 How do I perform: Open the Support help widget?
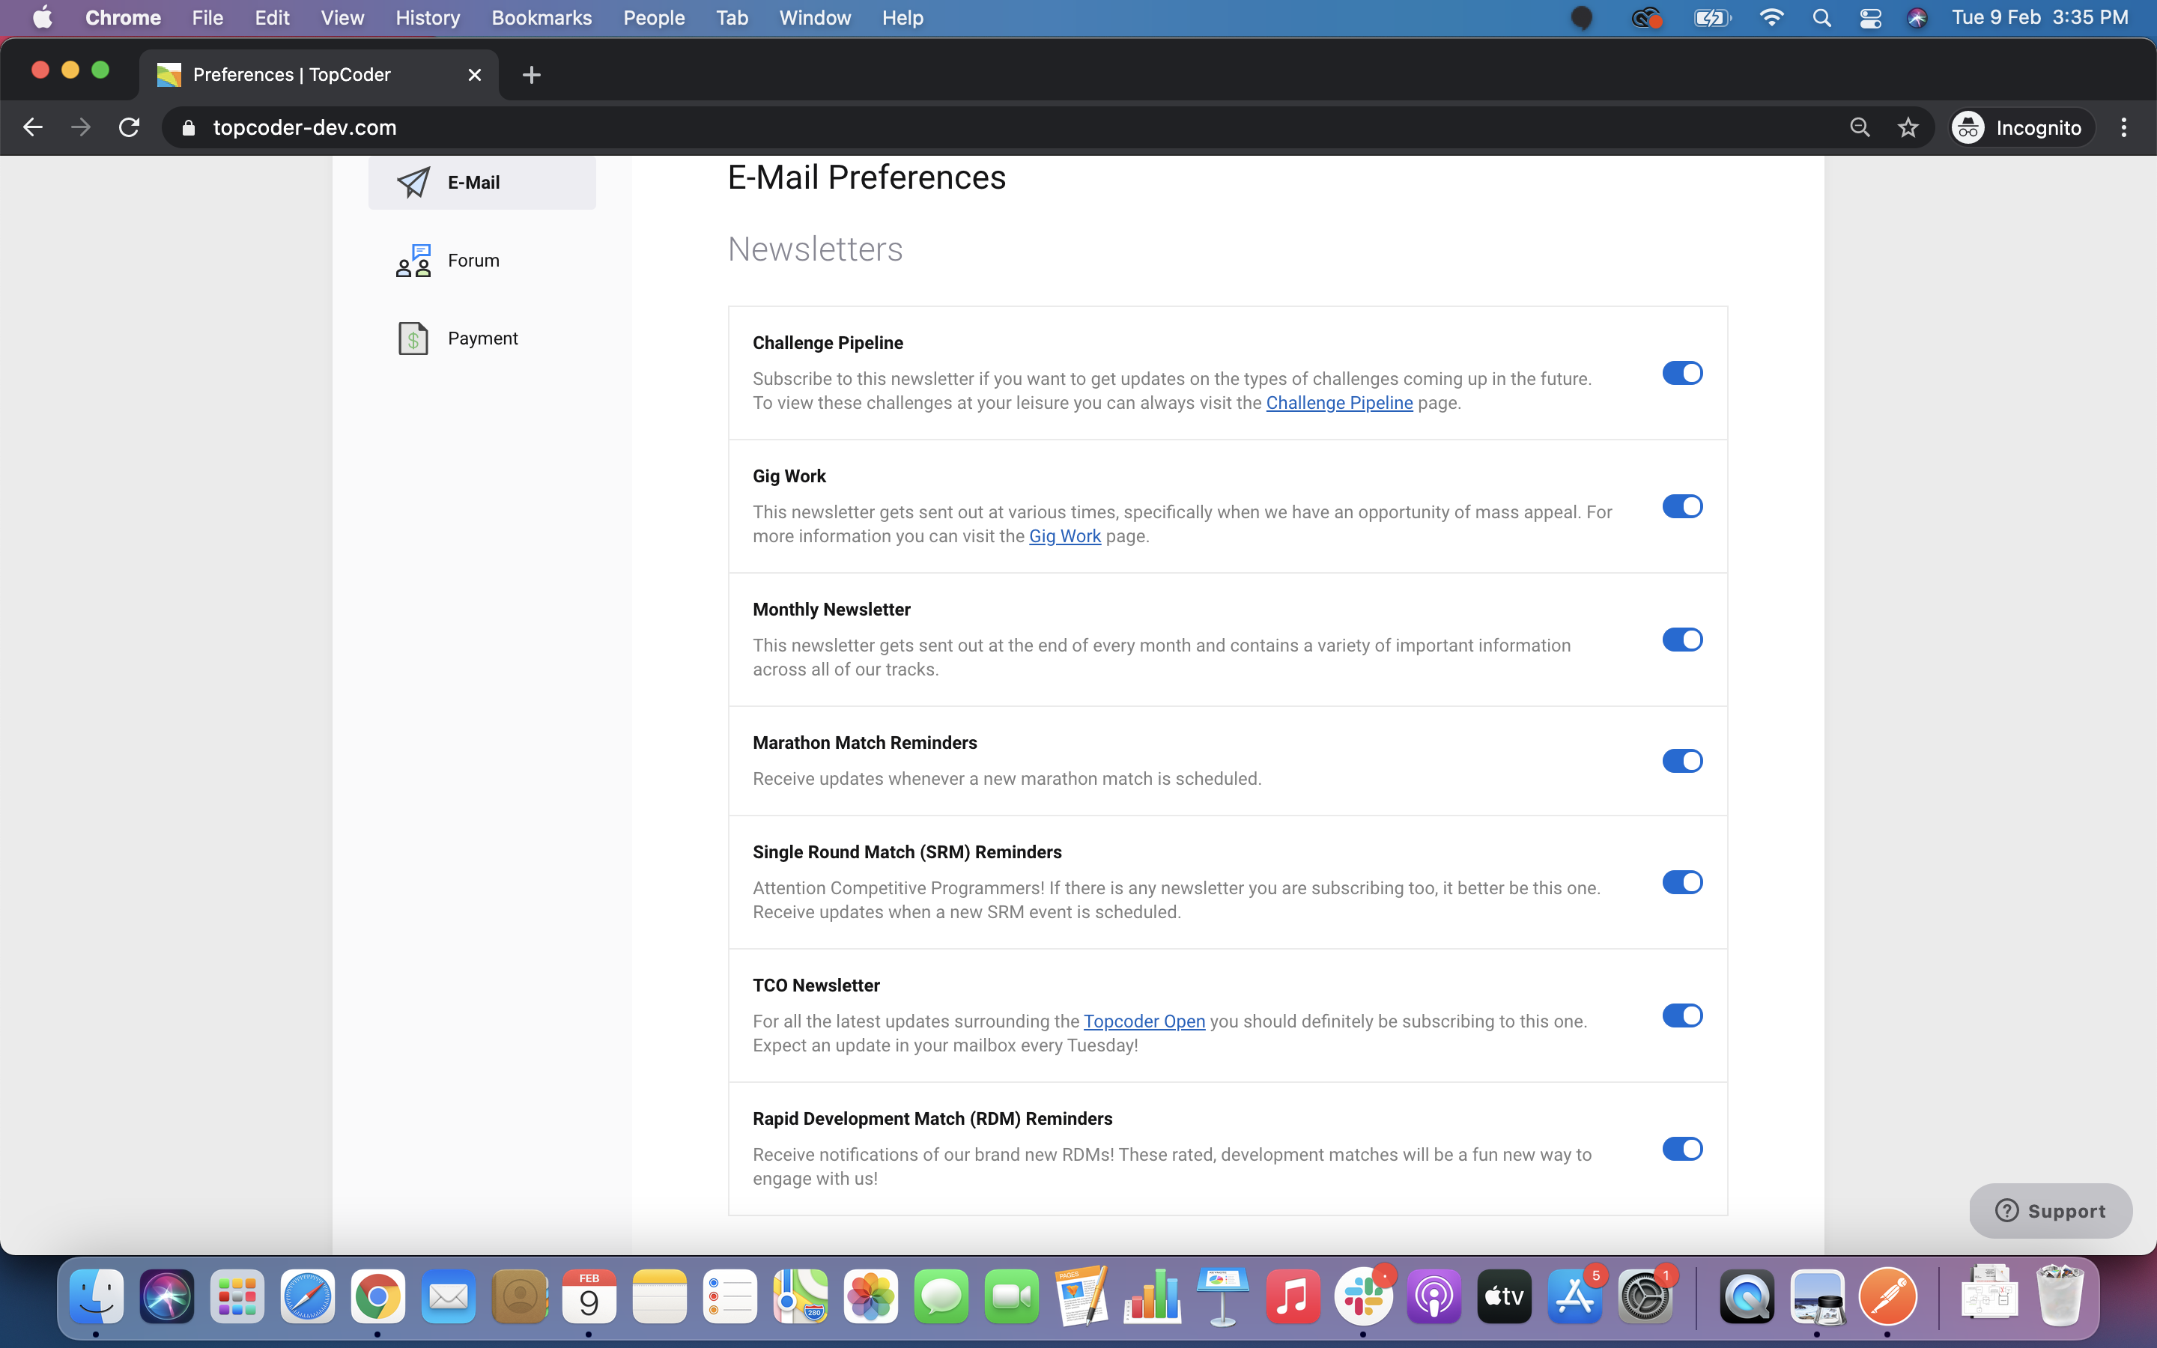click(x=2050, y=1211)
